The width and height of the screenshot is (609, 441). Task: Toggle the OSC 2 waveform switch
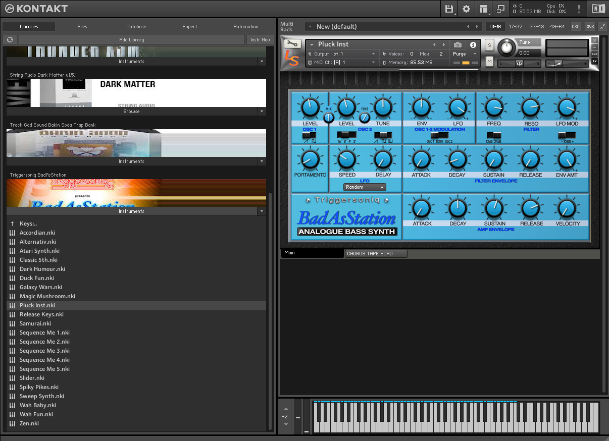[383, 135]
